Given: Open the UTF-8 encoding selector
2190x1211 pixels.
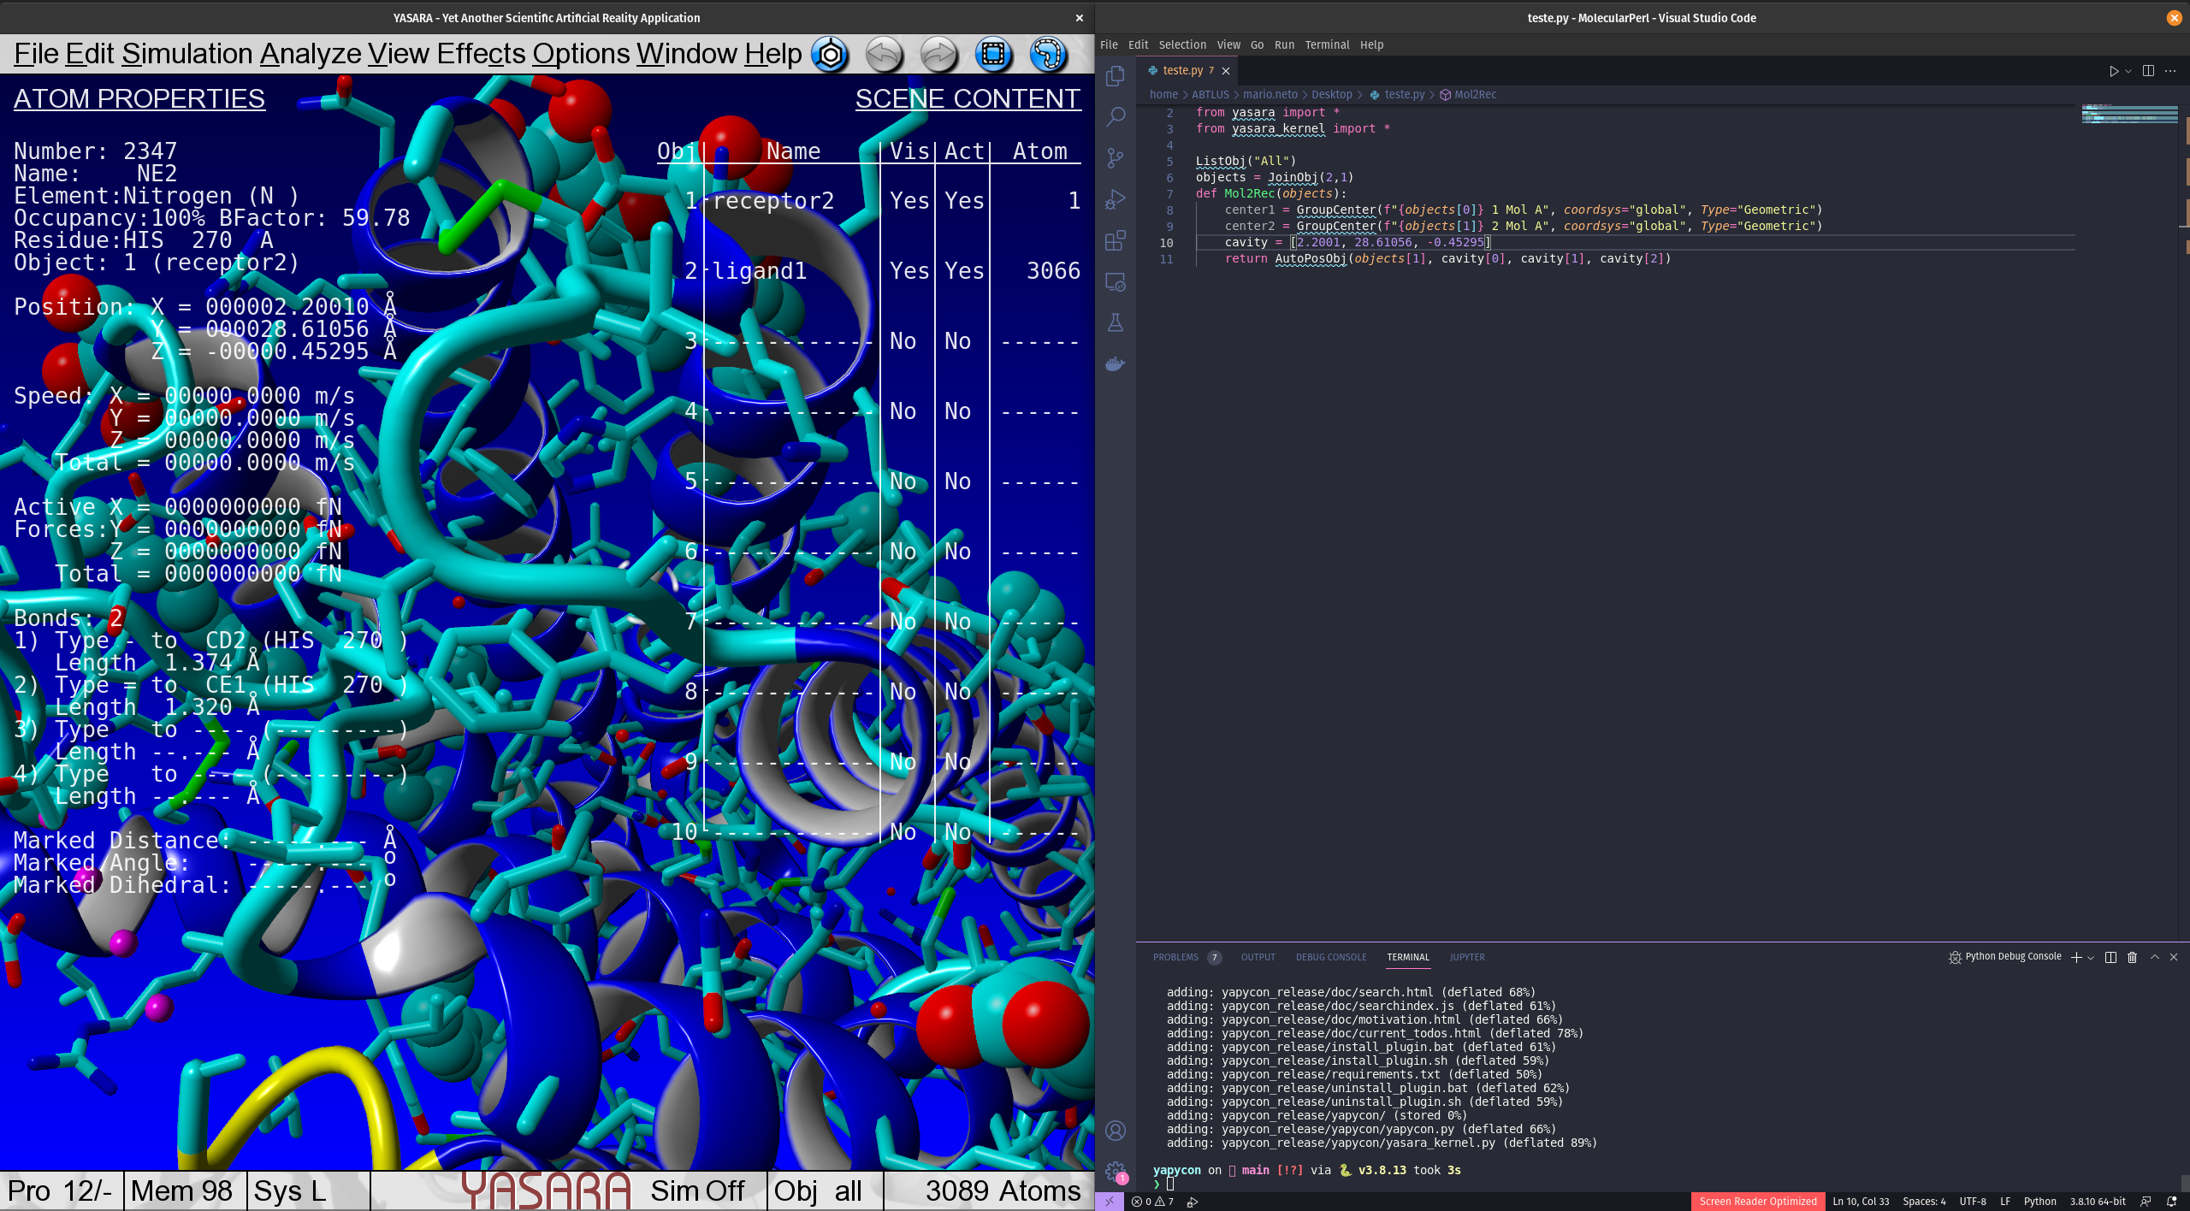Looking at the screenshot, I should coord(1973,1202).
